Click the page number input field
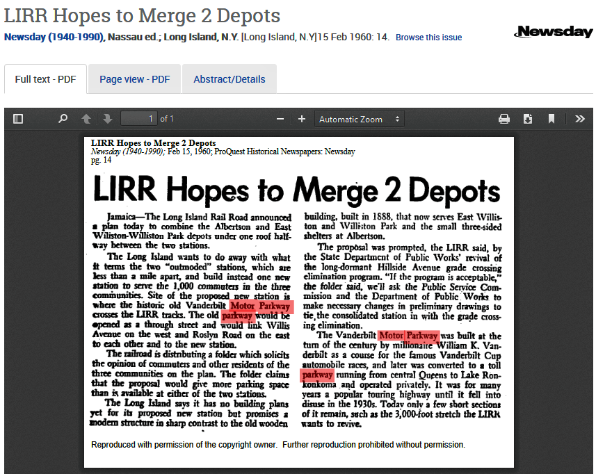Image resolution: width=596 pixels, height=474 pixels. pos(139,119)
